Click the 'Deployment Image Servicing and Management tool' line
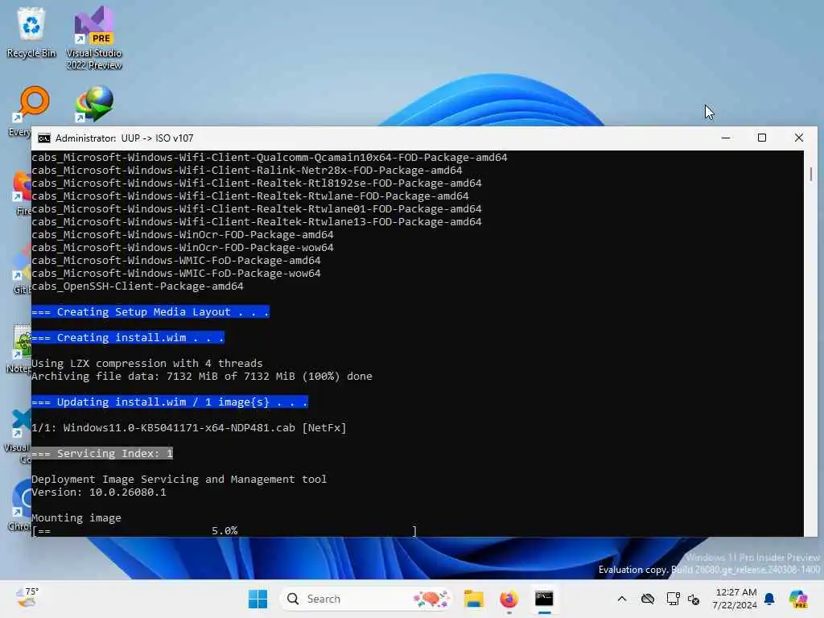 pyautogui.click(x=179, y=480)
